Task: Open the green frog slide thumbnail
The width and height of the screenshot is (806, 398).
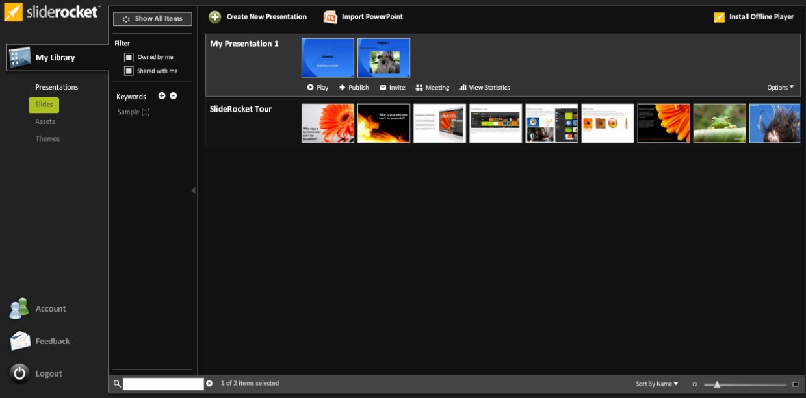Action: [x=720, y=123]
